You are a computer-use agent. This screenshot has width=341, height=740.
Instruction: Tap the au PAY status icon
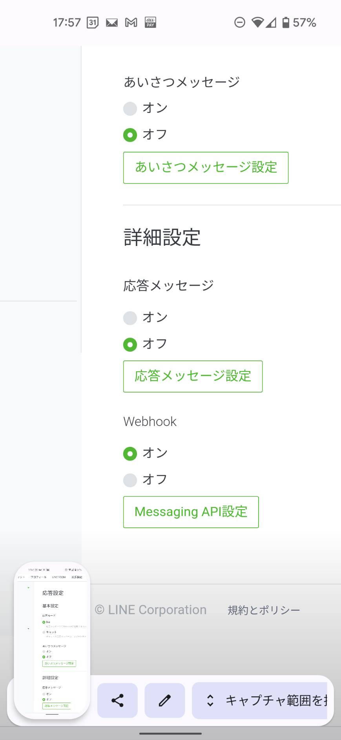coord(150,22)
